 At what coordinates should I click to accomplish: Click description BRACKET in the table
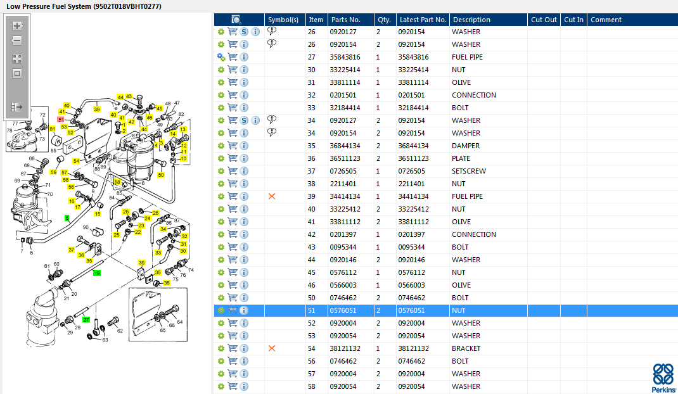pyautogui.click(x=466, y=348)
